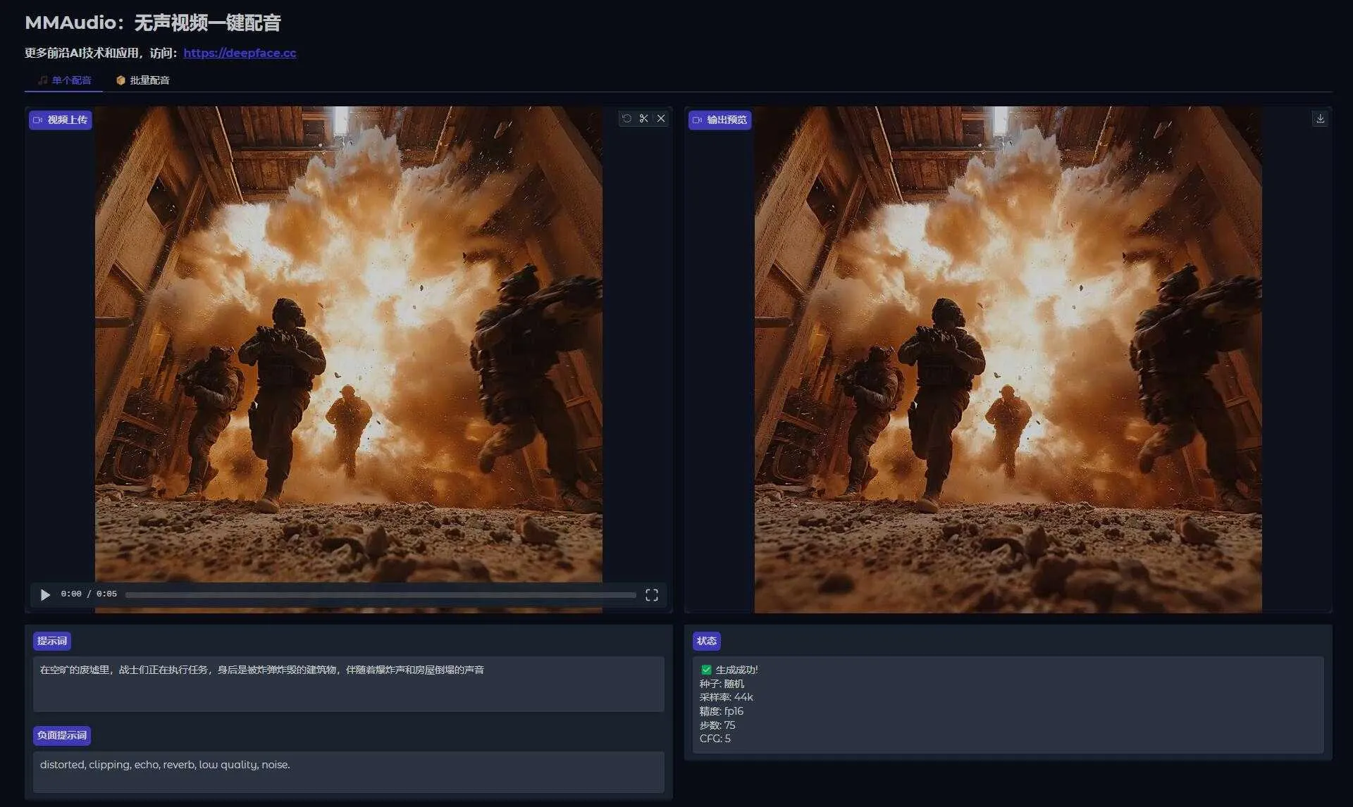The height and width of the screenshot is (807, 1353).
Task: Focus the negative prompt input box
Action: point(348,771)
